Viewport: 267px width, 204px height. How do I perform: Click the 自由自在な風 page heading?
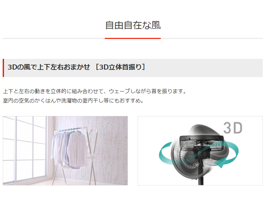tap(133, 25)
